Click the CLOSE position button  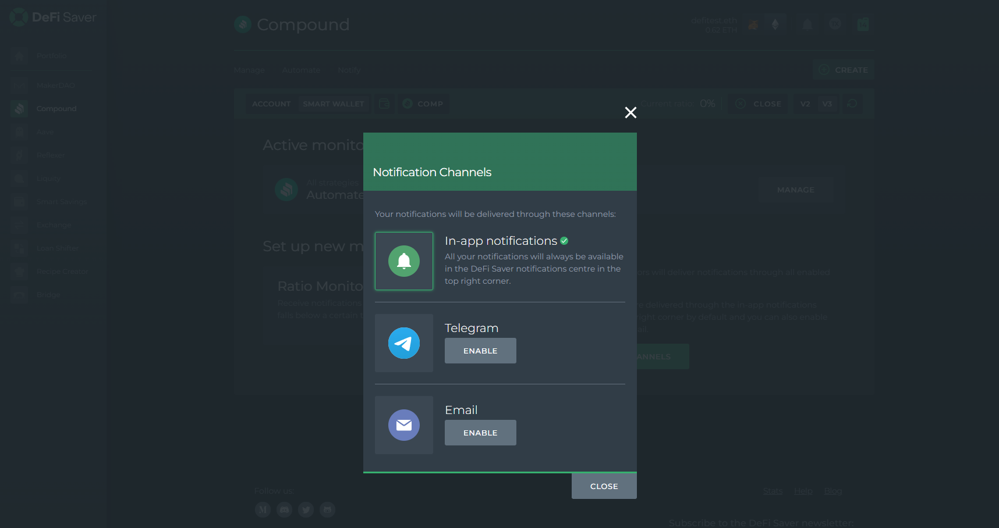tap(759, 104)
